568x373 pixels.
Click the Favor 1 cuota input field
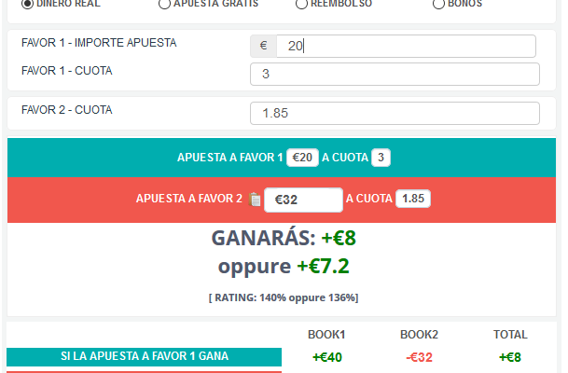coord(395,75)
